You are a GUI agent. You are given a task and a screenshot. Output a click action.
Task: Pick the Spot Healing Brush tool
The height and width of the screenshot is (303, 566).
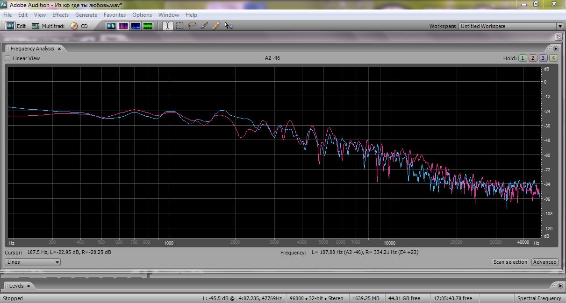(216, 26)
